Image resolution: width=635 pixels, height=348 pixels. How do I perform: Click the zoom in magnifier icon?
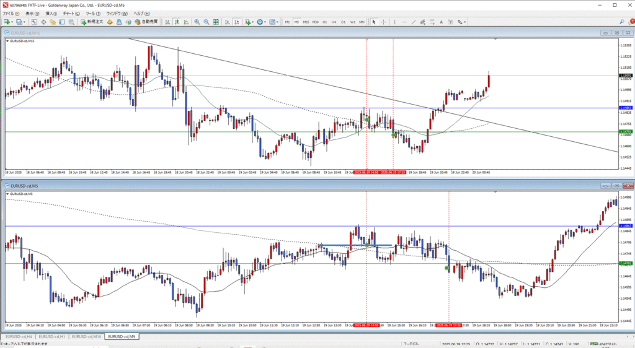point(197,22)
